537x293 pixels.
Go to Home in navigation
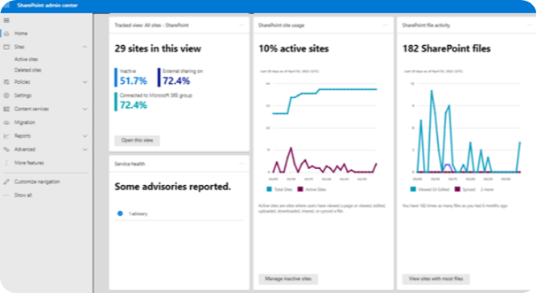point(21,34)
